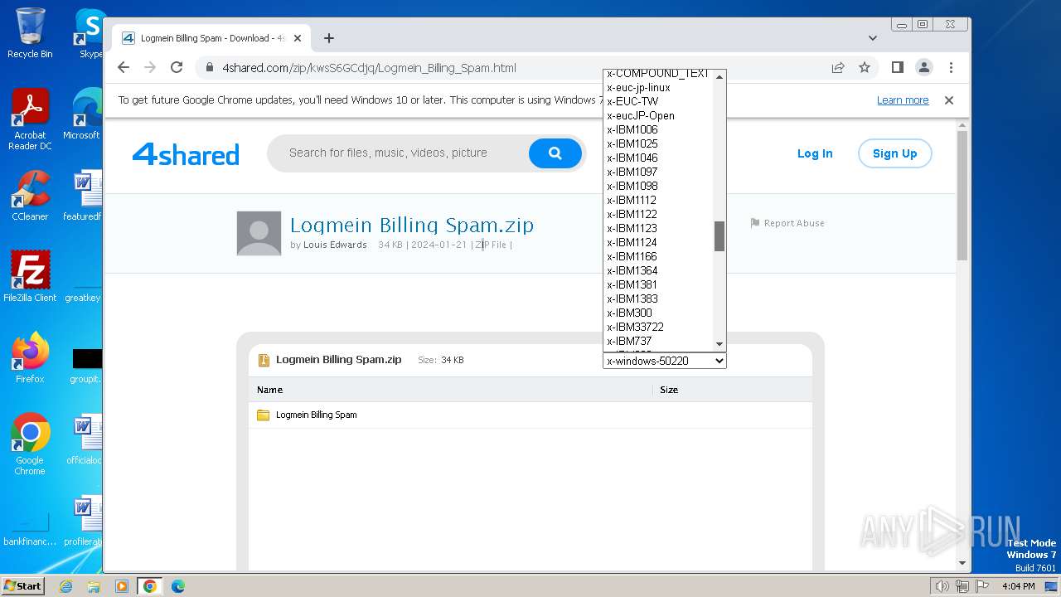The width and height of the screenshot is (1061, 597).
Task: Pick x-IBM1098 encoding
Action: (x=658, y=186)
